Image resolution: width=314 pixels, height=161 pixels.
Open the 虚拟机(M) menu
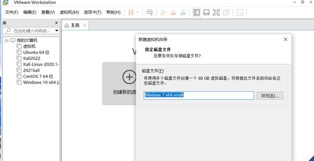click(x=69, y=12)
